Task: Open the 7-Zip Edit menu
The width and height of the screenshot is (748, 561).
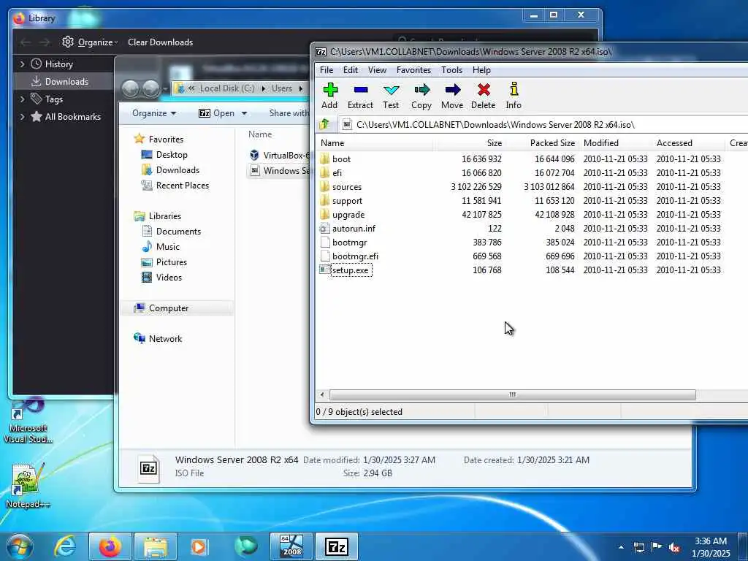Action: [x=350, y=70]
